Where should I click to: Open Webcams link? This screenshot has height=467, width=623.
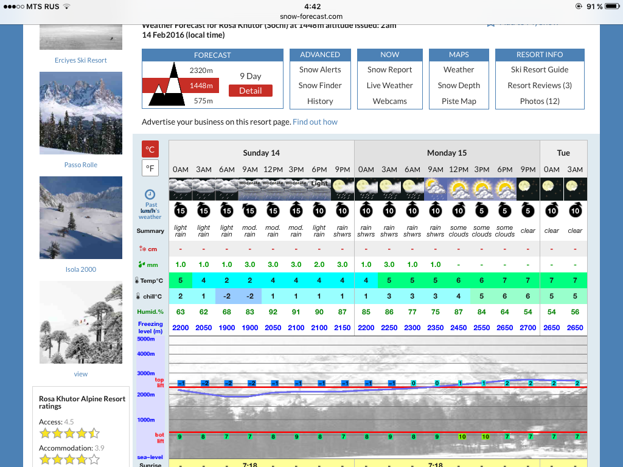(389, 102)
